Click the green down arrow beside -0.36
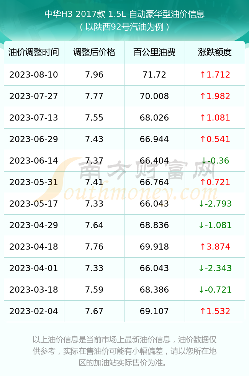Image resolution: width=249 pixels, height=384 pixels. (x=204, y=161)
